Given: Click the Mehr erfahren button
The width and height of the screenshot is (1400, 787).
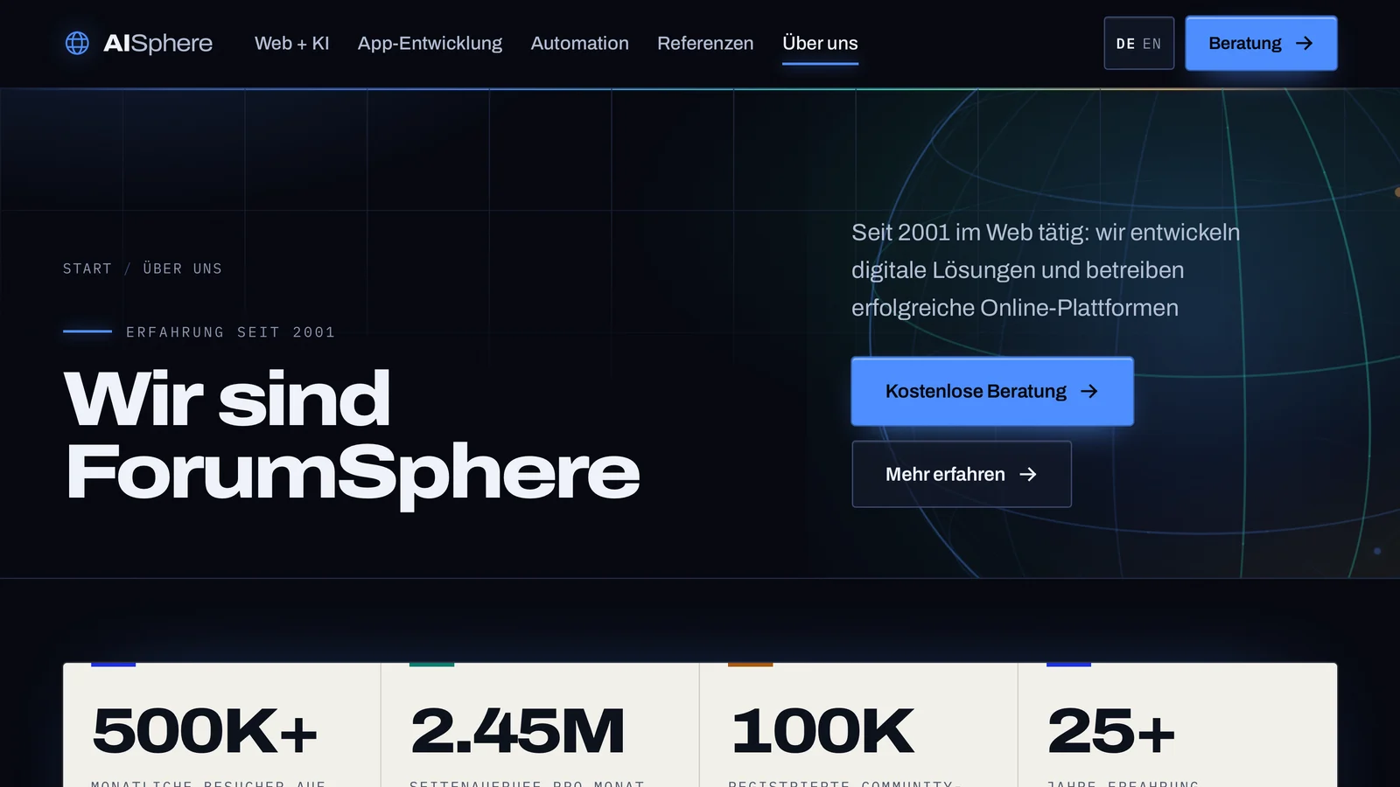Looking at the screenshot, I should (962, 474).
